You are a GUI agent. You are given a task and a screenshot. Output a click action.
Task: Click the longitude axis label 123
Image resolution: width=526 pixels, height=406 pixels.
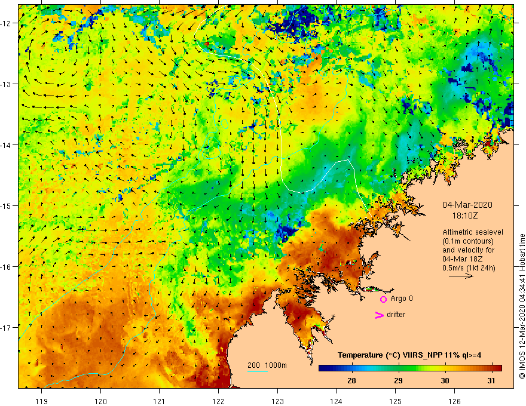(277, 401)
